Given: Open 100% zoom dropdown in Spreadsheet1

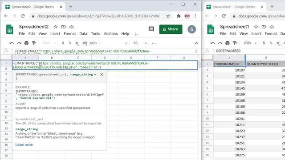Looking at the screenshot, I should coord(250,43).
